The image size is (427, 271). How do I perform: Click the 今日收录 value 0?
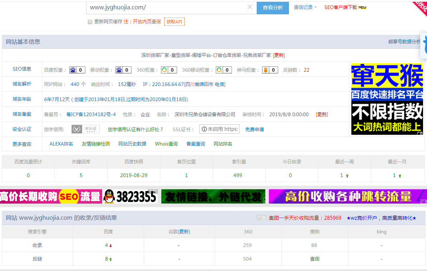point(290,175)
